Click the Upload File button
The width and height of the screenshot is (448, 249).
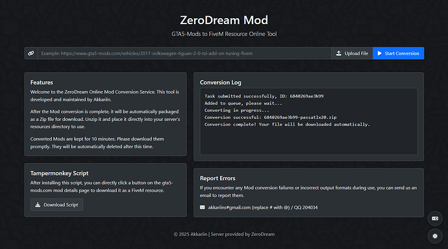[x=352, y=53]
